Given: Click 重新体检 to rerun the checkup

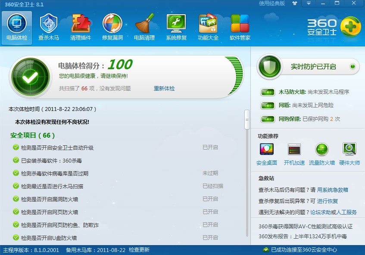Looking at the screenshot, I should pos(164,89).
